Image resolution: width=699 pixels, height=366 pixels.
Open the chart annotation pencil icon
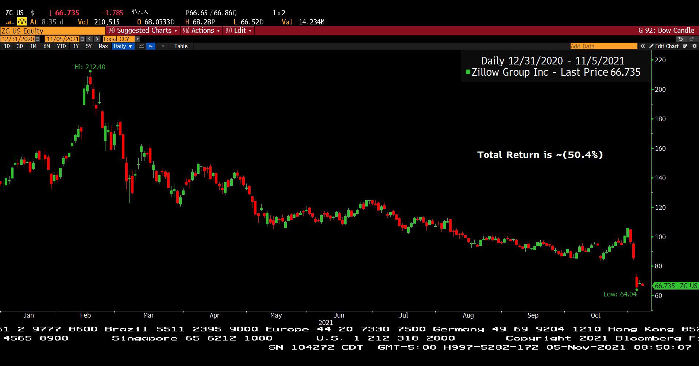pos(686,46)
